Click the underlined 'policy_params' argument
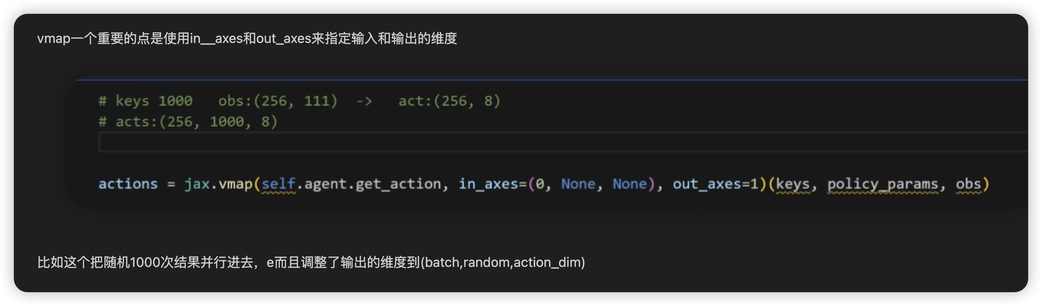 [x=883, y=184]
